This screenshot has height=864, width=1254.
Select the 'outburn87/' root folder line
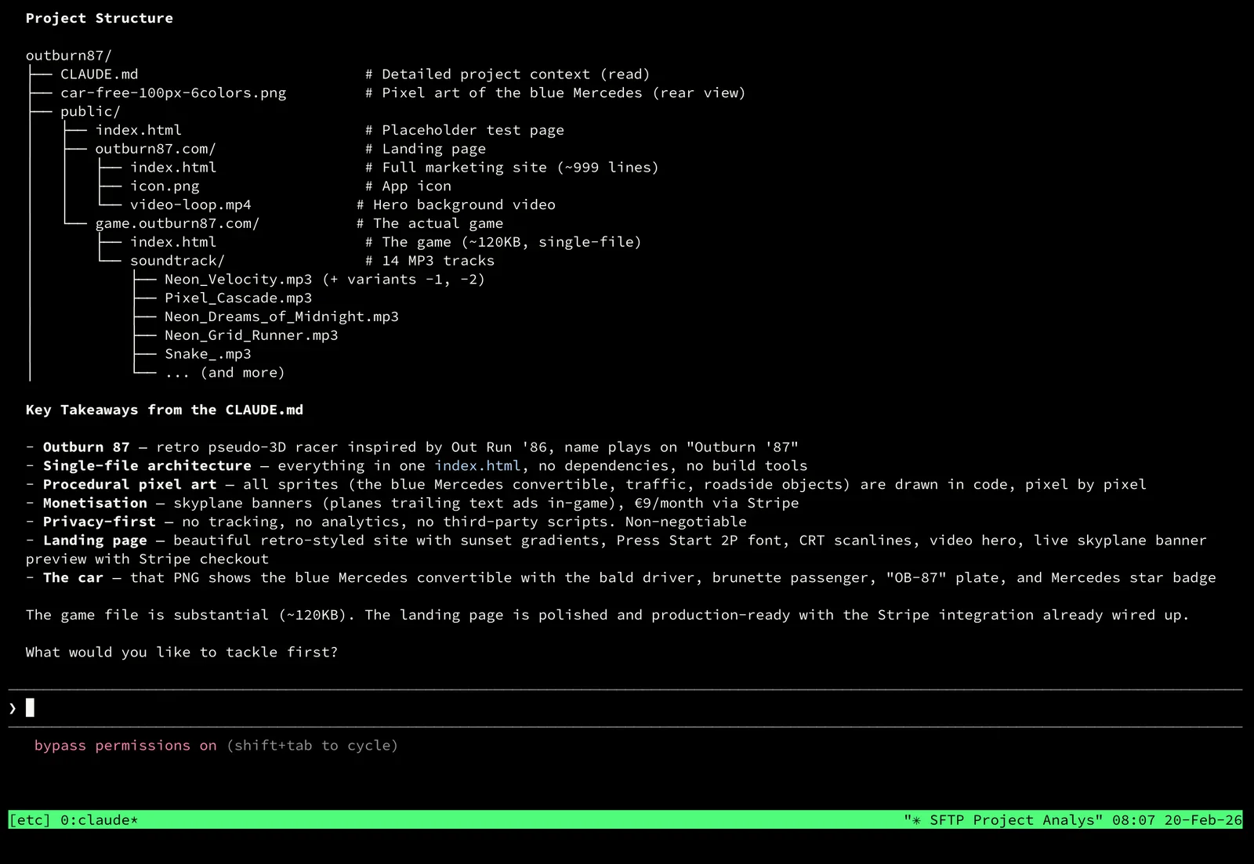click(69, 56)
